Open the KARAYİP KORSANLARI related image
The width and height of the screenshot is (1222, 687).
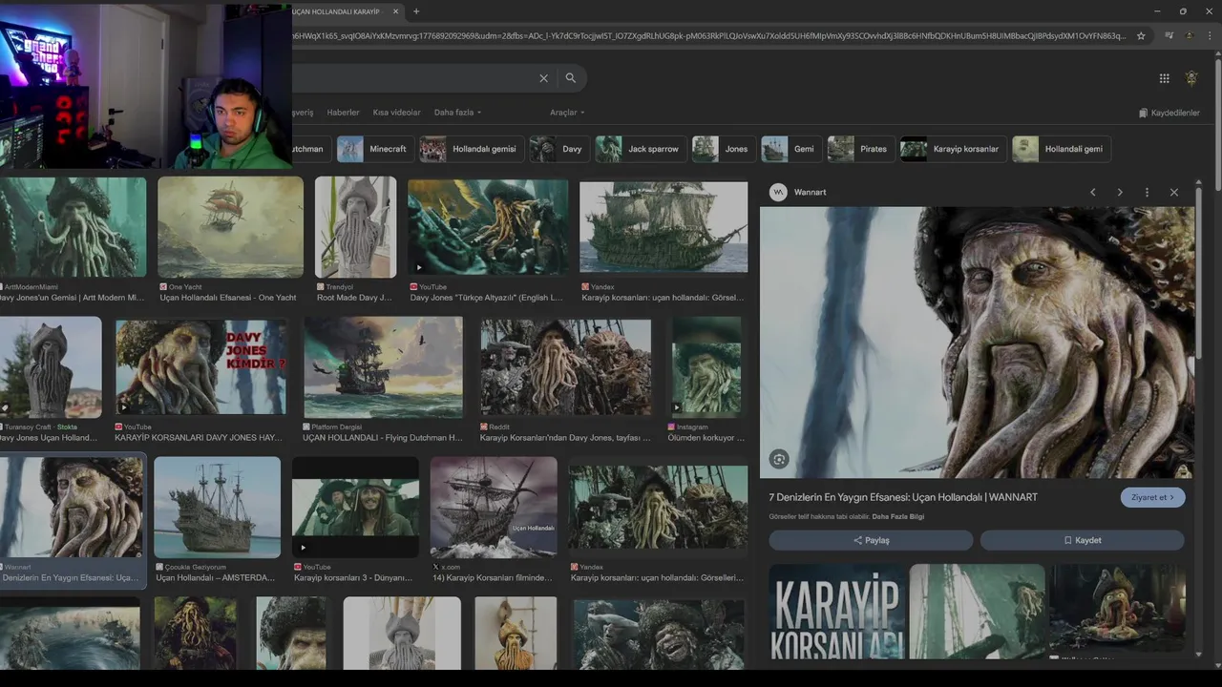(x=836, y=612)
